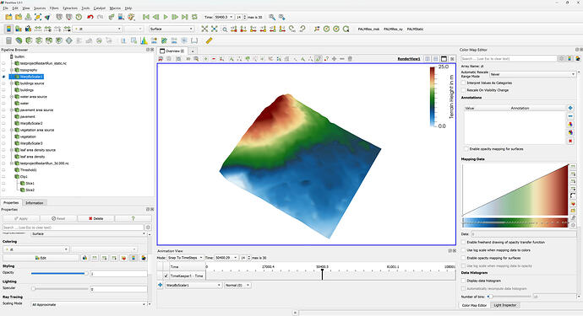Remove annotation minus icon in Color Map Editor
Viewport: 583px width, 316px height.
point(570,116)
